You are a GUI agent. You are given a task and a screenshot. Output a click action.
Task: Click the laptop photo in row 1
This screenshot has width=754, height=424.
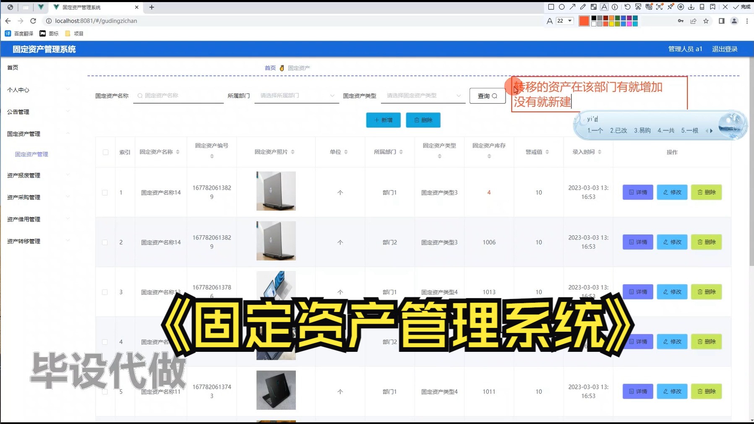275,191
